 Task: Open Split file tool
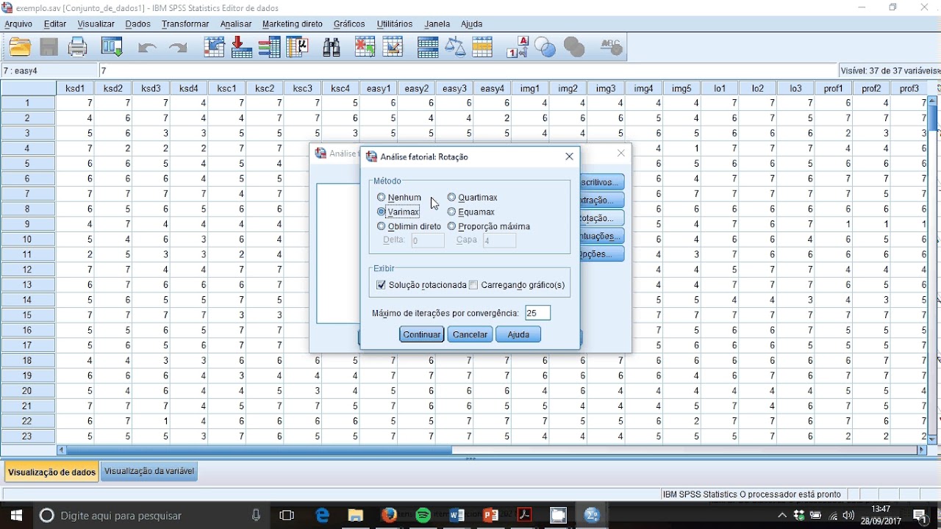427,48
